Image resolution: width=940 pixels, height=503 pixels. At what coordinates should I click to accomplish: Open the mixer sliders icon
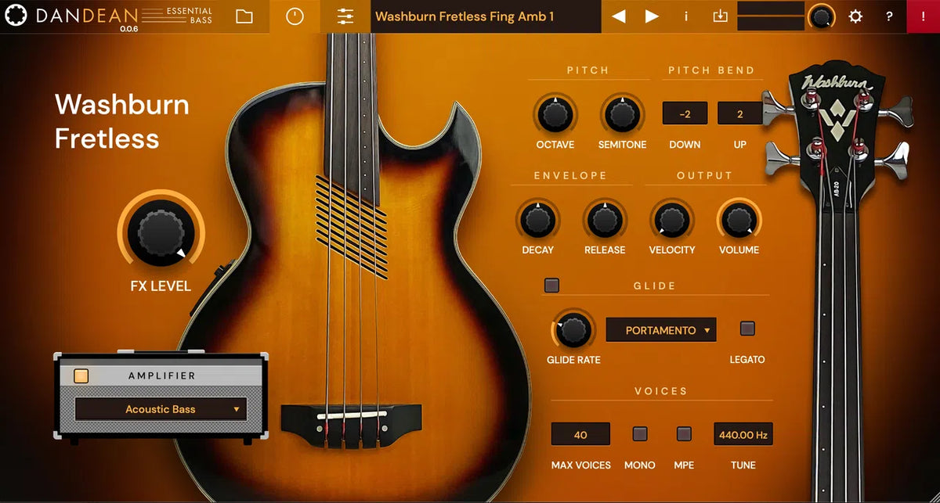[345, 16]
